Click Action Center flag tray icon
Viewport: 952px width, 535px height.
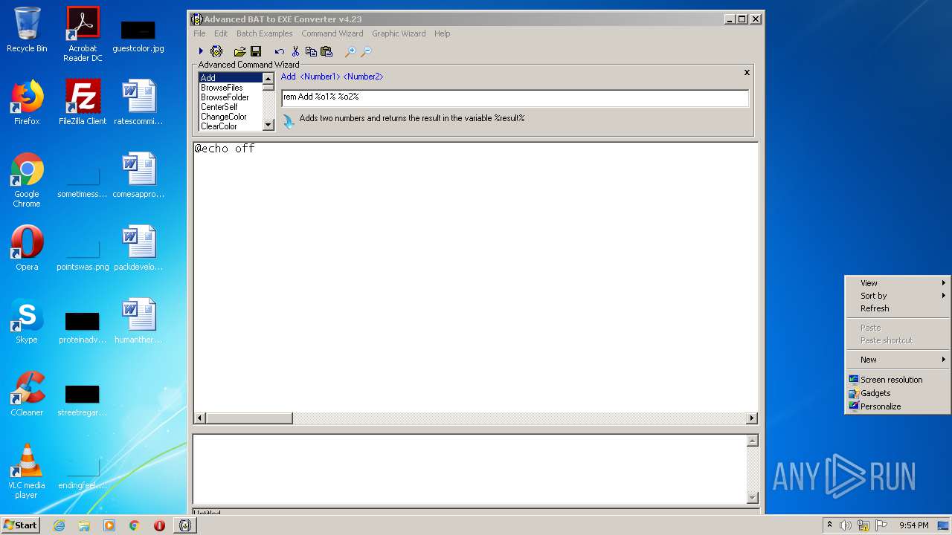tap(881, 525)
